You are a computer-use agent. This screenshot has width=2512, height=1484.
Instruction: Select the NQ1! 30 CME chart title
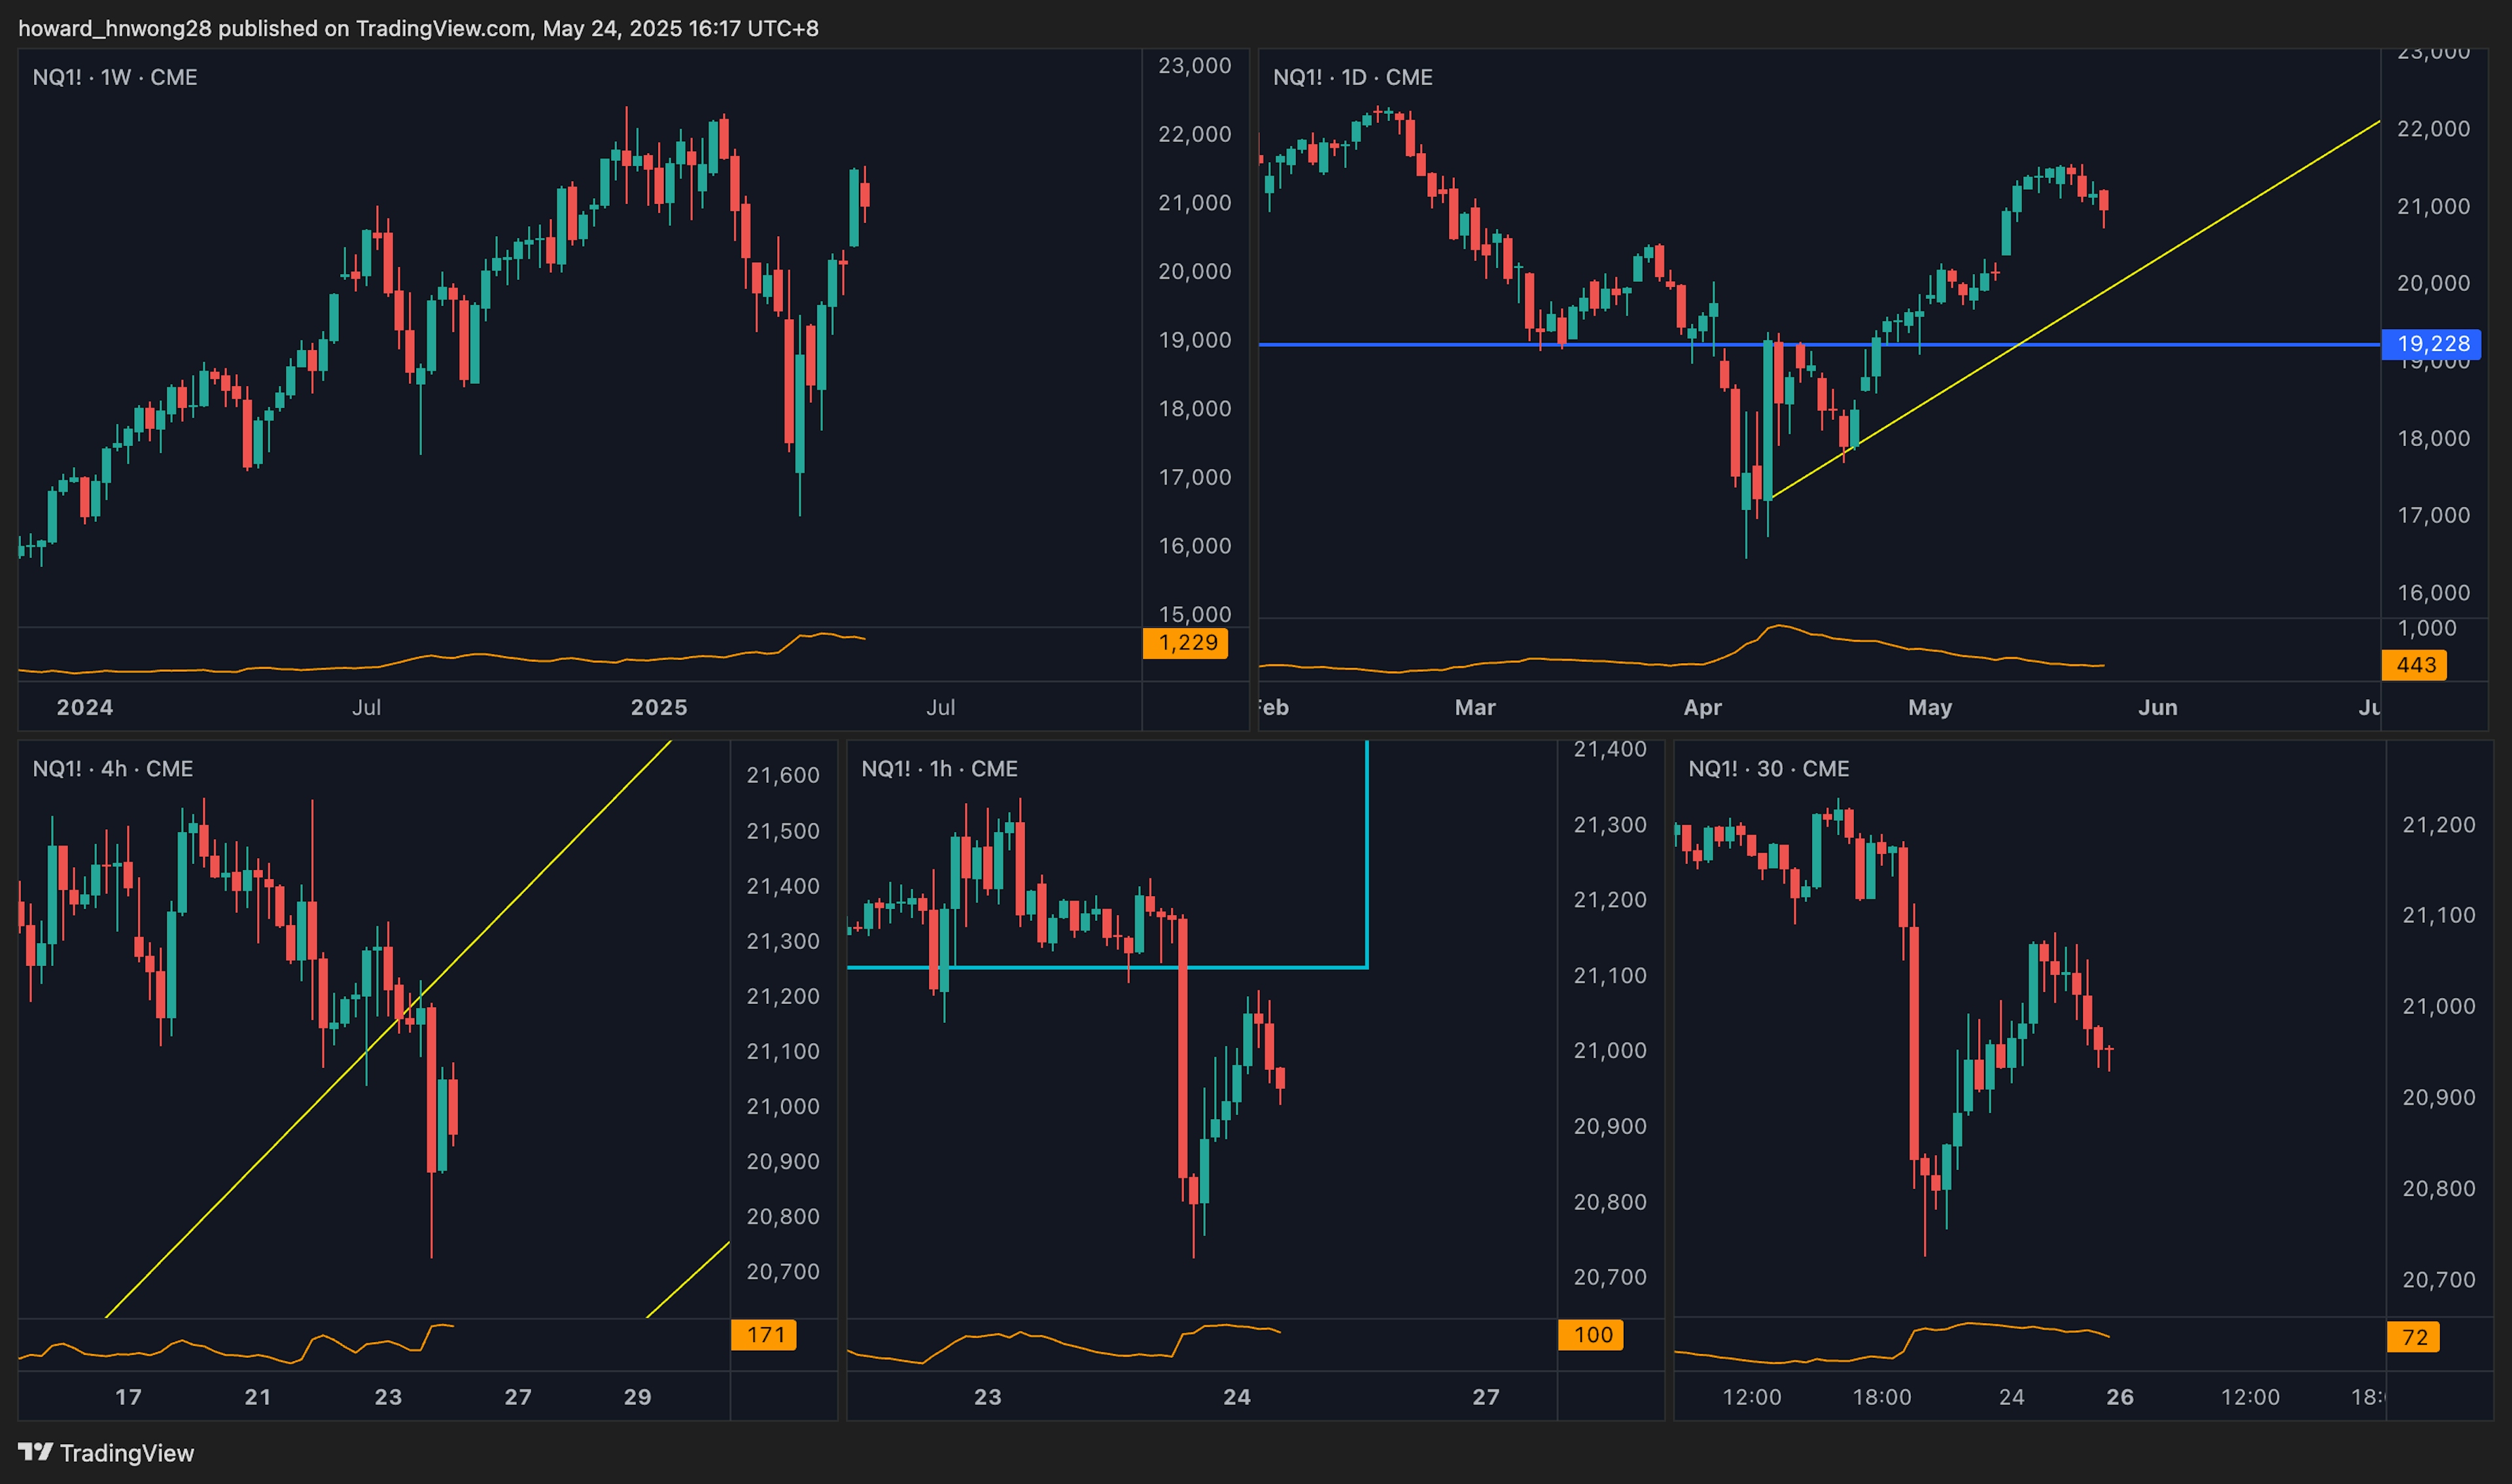[x=1768, y=768]
